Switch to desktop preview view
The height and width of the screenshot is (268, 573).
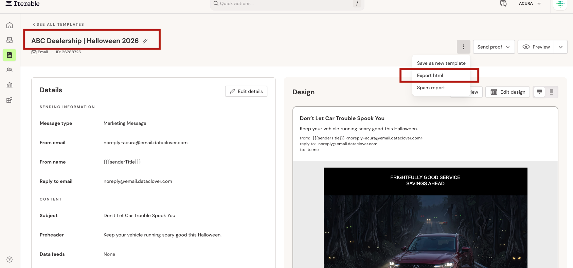pos(539,92)
